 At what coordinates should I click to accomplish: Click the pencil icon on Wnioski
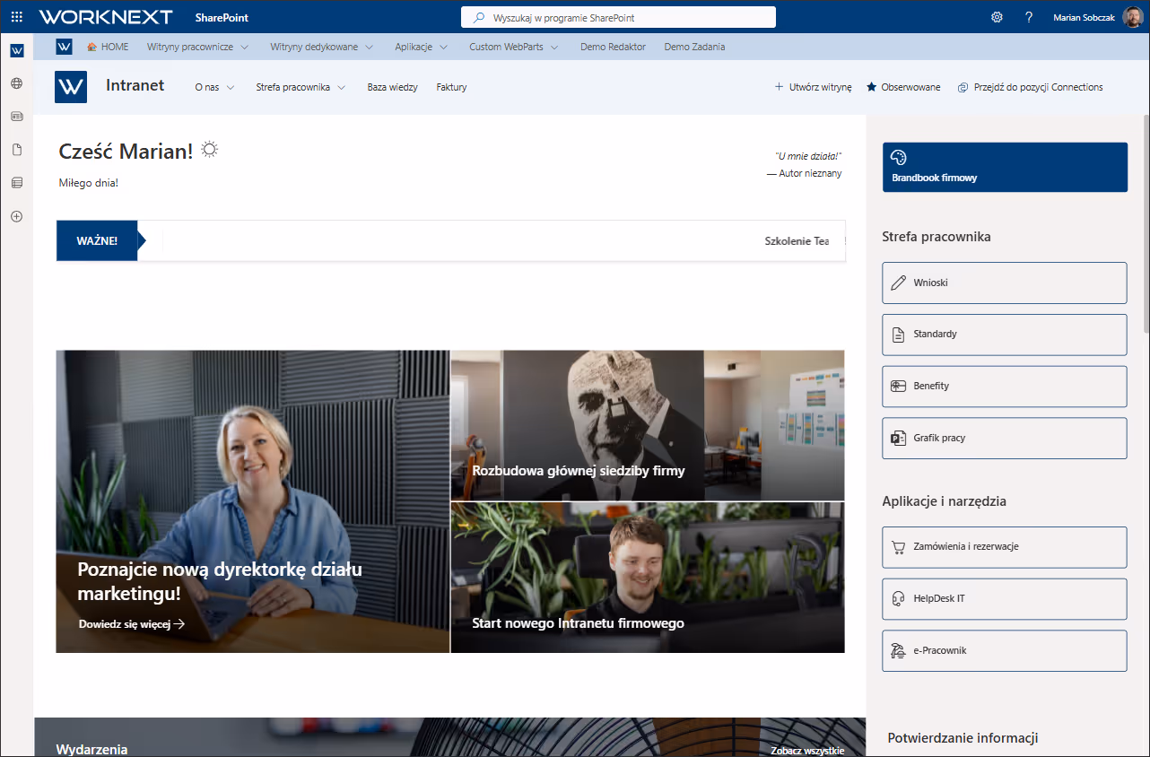[899, 283]
